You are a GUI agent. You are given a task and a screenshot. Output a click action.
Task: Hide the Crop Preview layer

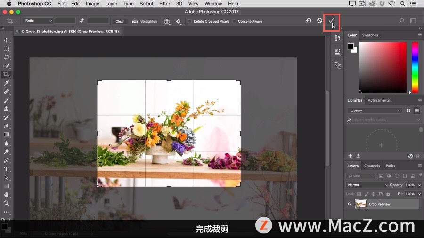[350, 204]
